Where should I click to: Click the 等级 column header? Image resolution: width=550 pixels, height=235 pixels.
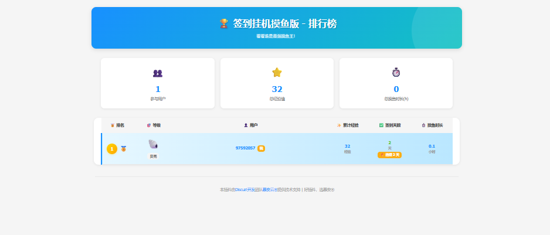[x=156, y=125]
